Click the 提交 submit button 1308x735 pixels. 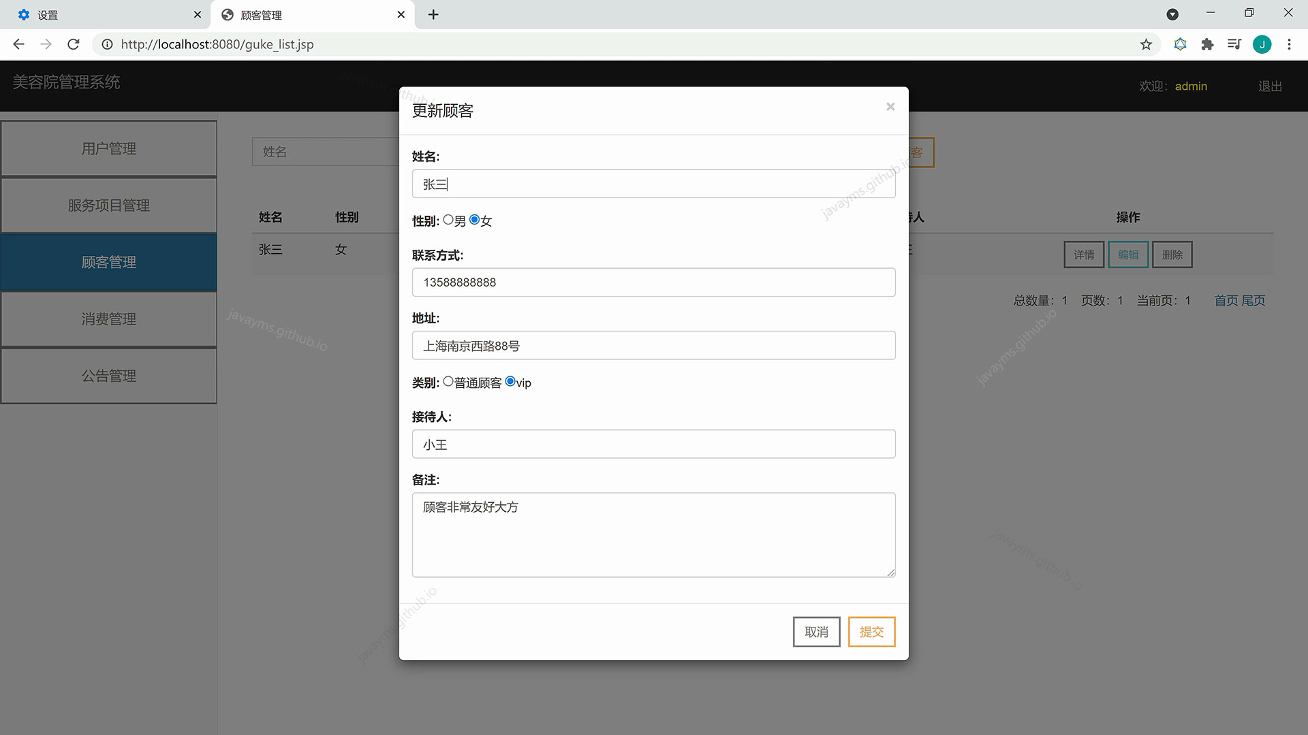click(x=871, y=632)
